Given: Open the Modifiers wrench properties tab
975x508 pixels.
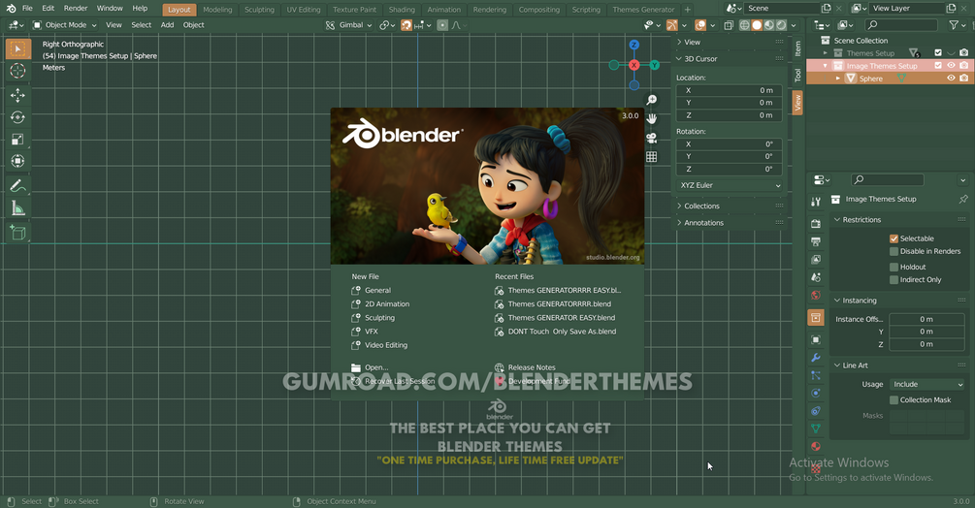Looking at the screenshot, I should tap(816, 358).
